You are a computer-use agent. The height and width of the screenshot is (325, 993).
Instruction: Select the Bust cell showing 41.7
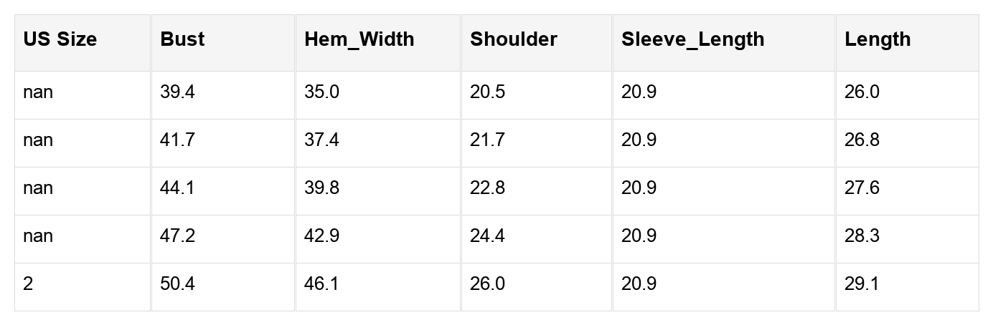click(x=177, y=140)
